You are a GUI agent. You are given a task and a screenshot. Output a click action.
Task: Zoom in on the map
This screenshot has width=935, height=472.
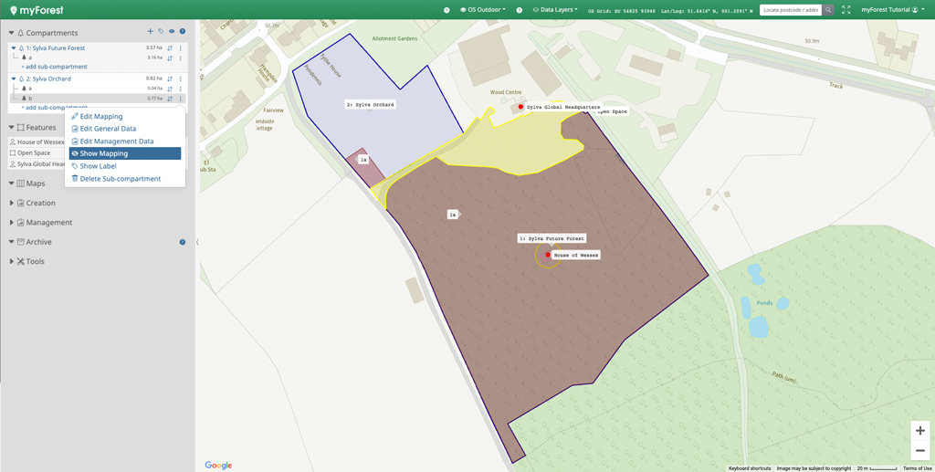919,431
